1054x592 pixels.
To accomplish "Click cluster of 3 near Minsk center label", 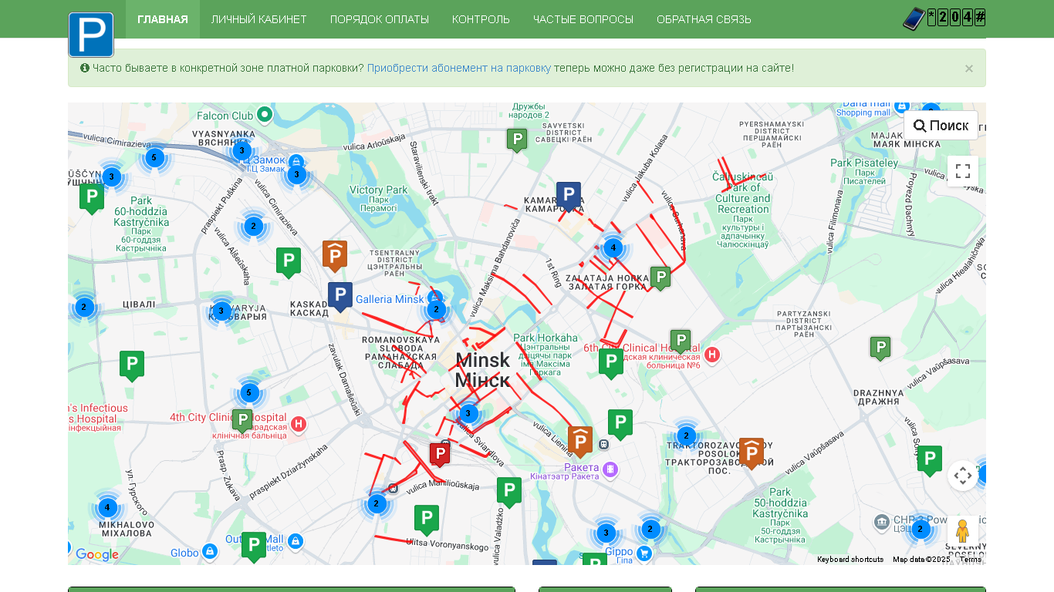I will pyautogui.click(x=468, y=413).
